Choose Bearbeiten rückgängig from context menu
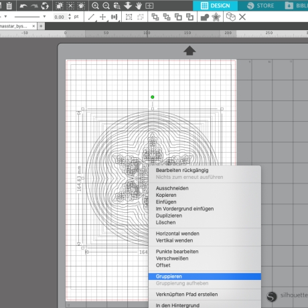 click(x=182, y=170)
